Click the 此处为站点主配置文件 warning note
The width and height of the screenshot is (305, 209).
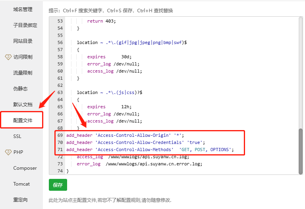pos(110,200)
